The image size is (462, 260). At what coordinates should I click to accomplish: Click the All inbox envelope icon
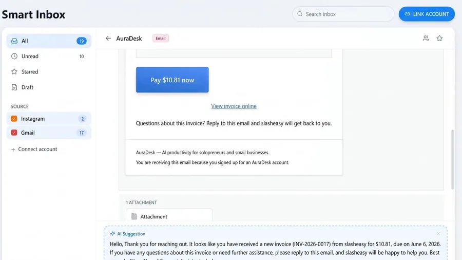pyautogui.click(x=14, y=41)
